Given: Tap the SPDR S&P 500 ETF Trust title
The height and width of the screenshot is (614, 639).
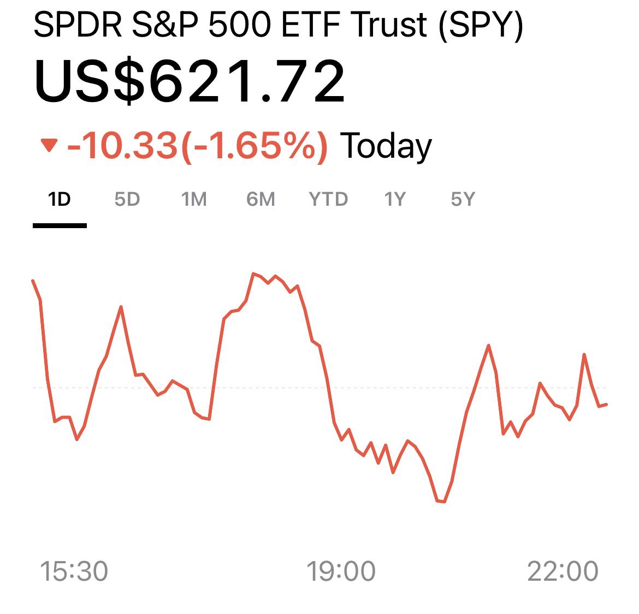Looking at the screenshot, I should [x=278, y=25].
